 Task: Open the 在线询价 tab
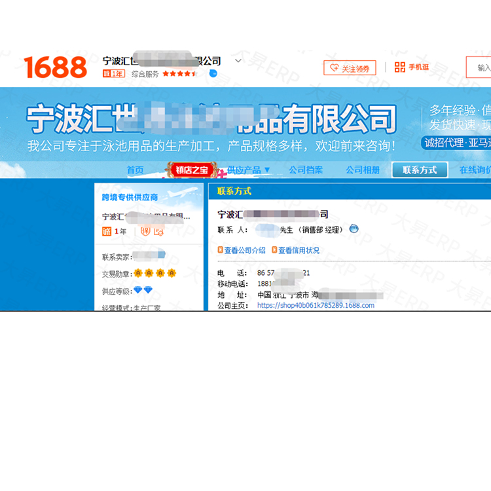pos(475,170)
